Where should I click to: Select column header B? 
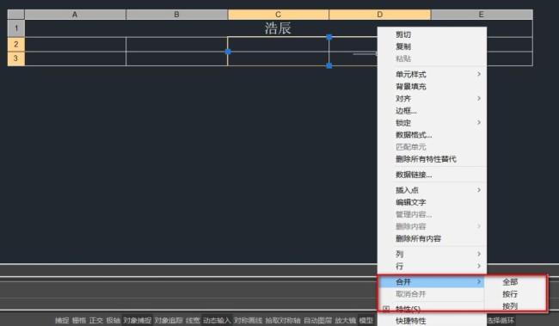click(x=176, y=15)
